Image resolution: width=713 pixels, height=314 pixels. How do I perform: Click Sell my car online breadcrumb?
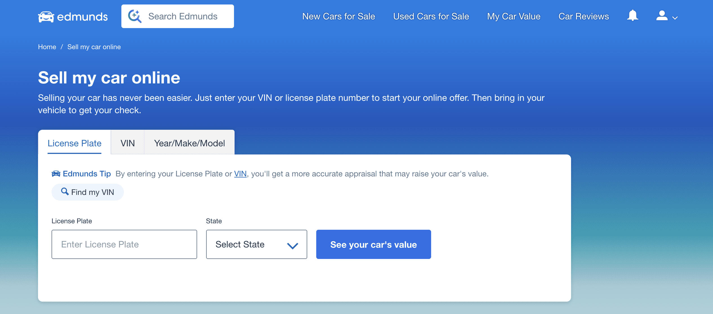coord(94,47)
